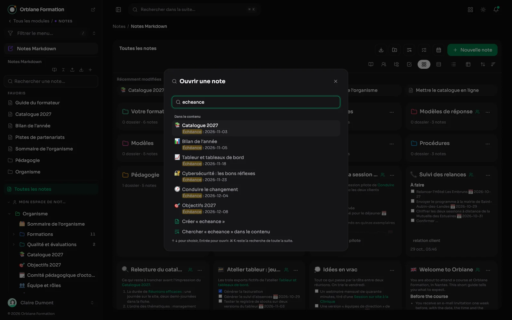Open the apps grid icon
This screenshot has width=512, height=320.
pos(470,10)
